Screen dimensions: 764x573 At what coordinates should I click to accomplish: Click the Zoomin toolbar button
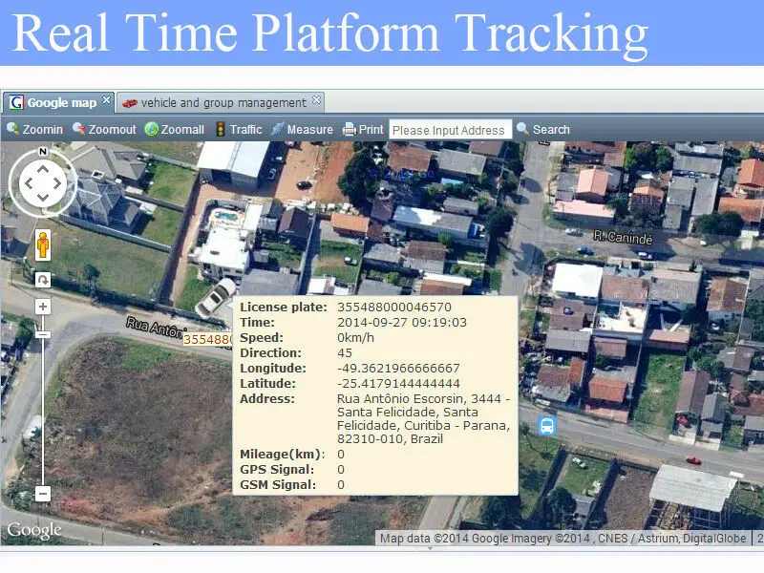[35, 130]
